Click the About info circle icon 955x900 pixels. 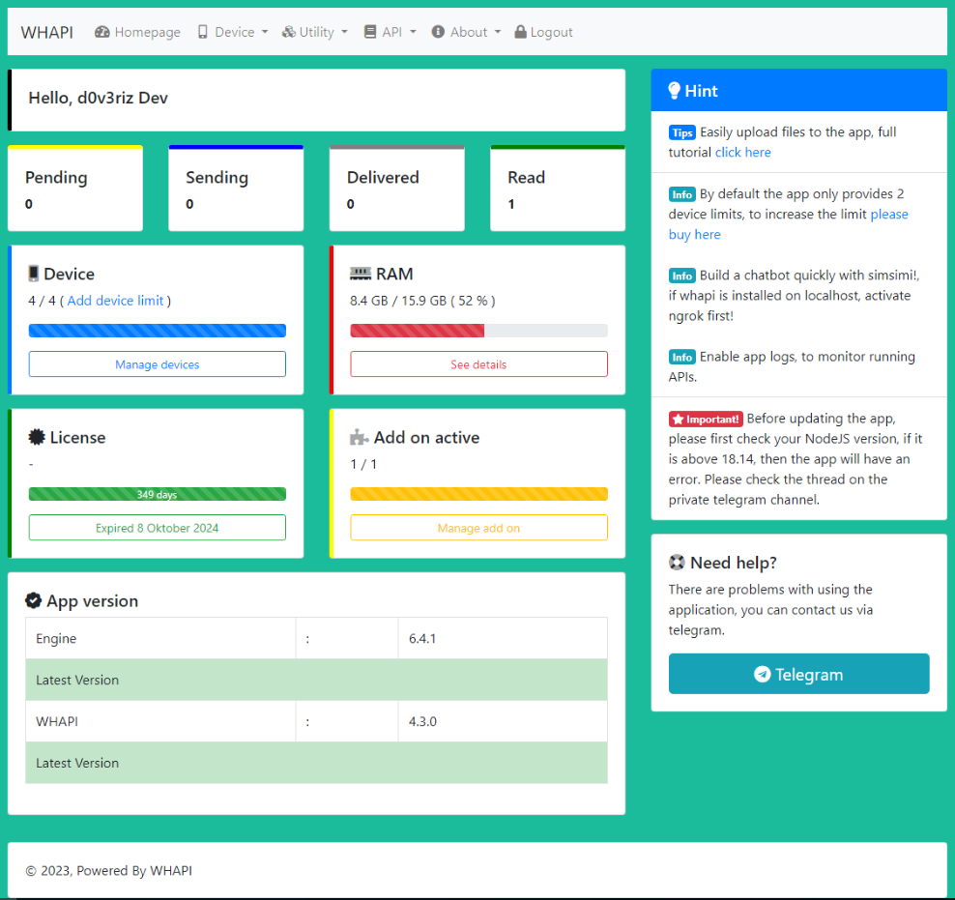coord(437,32)
